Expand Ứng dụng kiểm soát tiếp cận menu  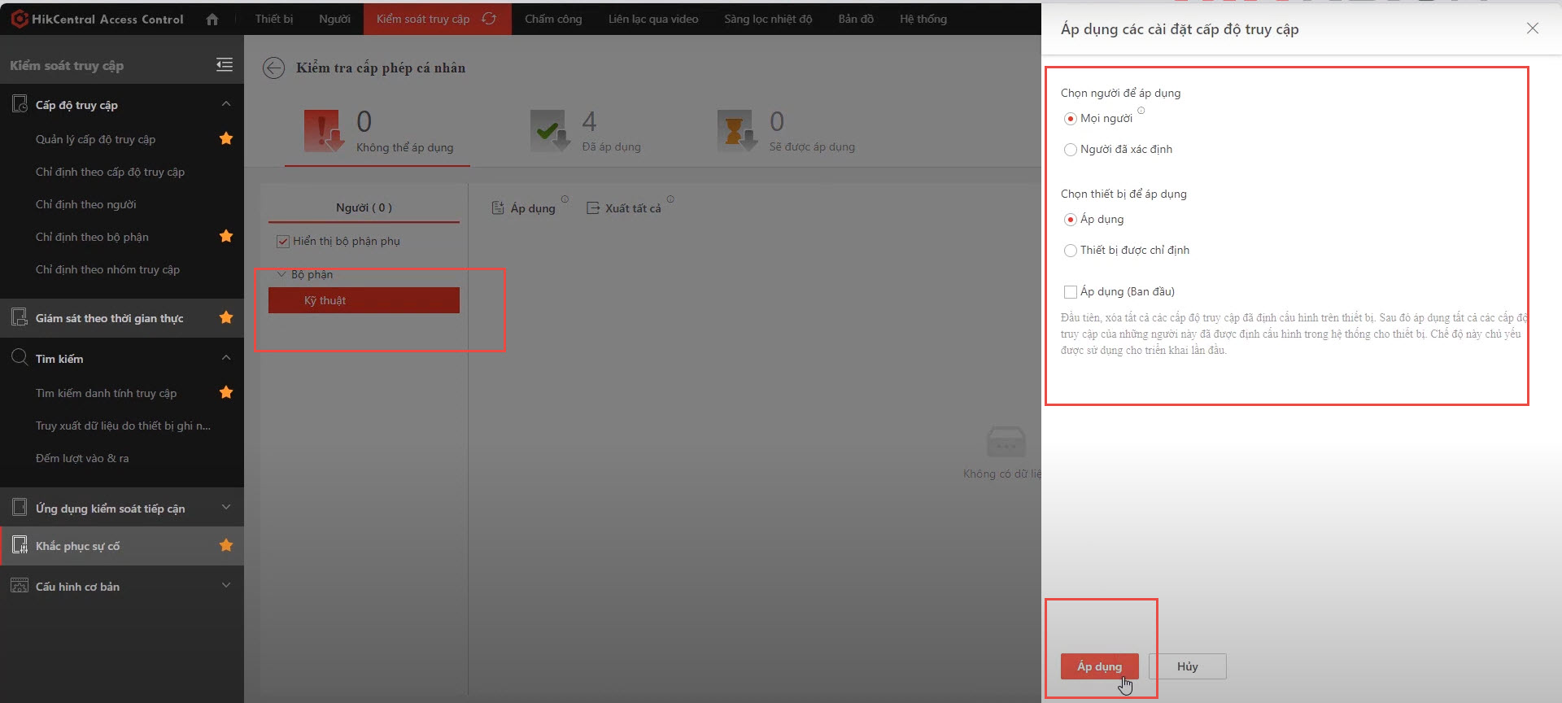point(226,508)
